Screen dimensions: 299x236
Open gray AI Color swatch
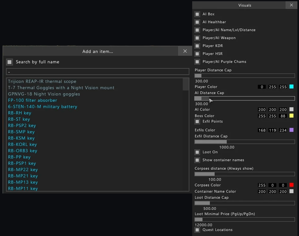click(291, 109)
